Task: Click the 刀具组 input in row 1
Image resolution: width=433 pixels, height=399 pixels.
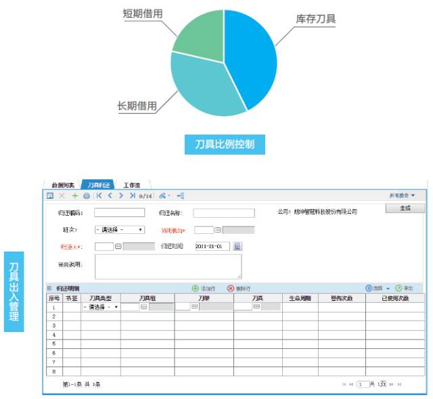Action: tap(130, 307)
